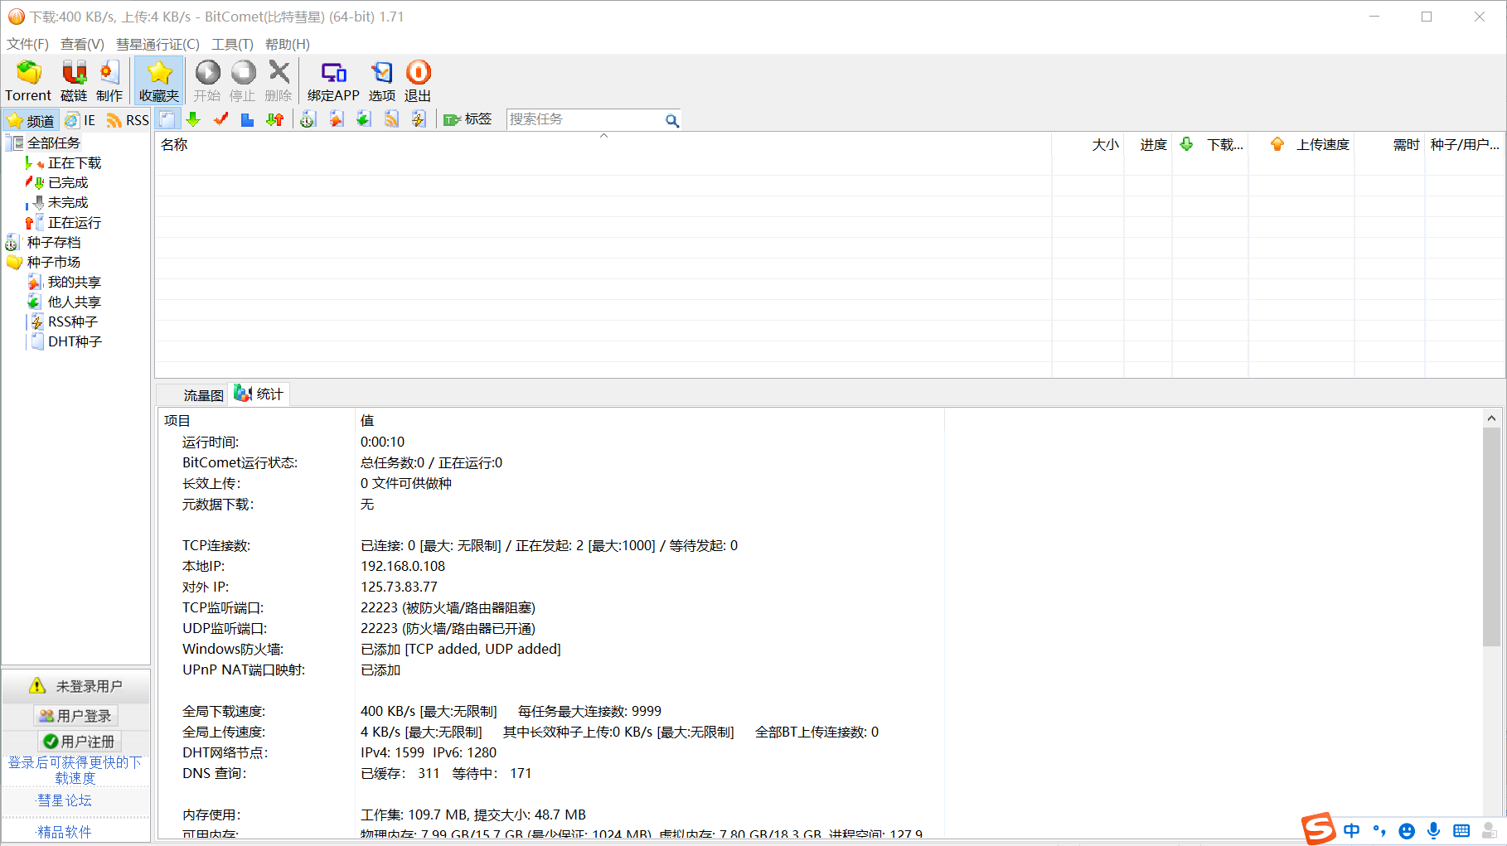Toggle the 收藏夹 favorites panel
The image size is (1507, 846).
[x=158, y=81]
